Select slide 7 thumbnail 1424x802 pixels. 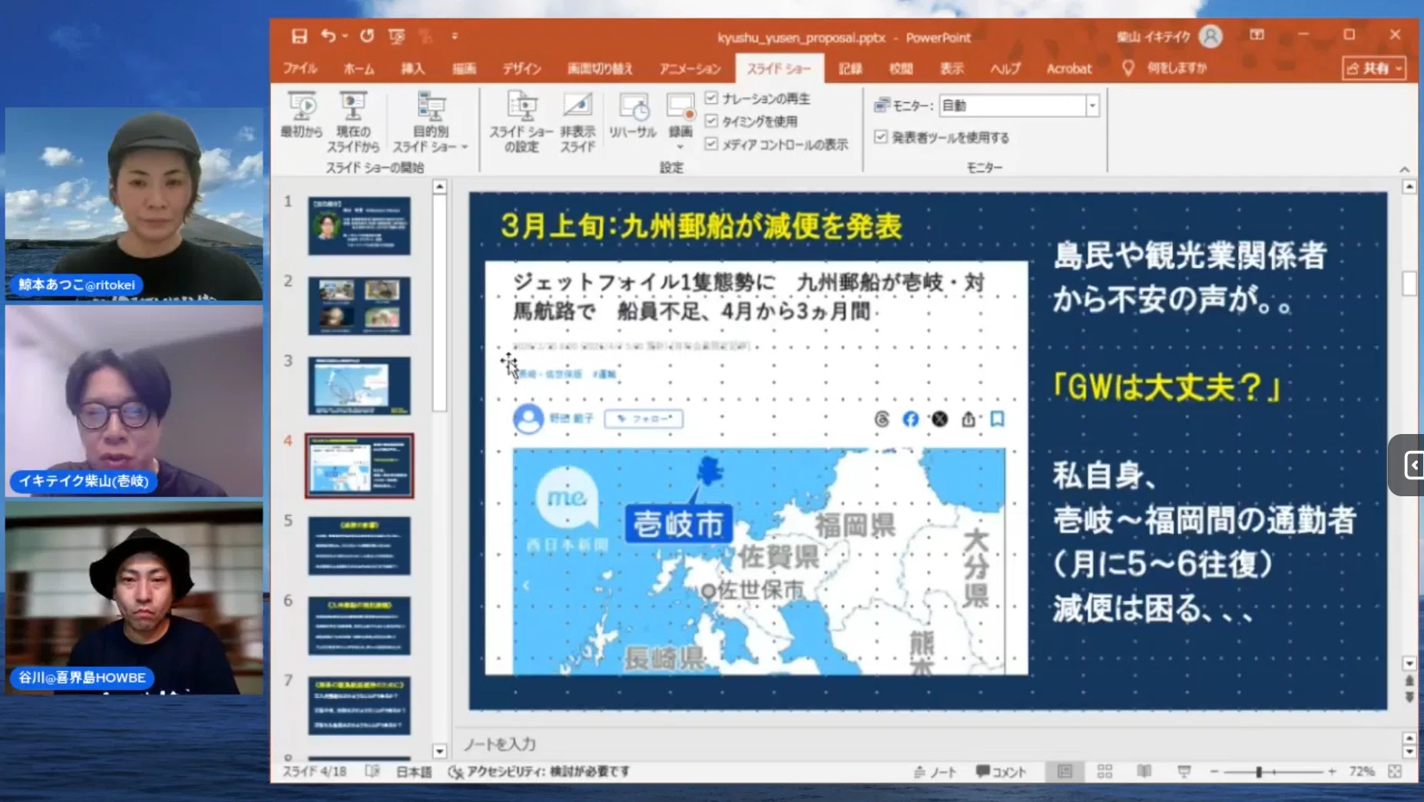(359, 705)
